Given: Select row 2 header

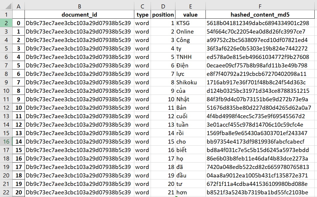Looking at the screenshot, I should [x=6, y=23].
